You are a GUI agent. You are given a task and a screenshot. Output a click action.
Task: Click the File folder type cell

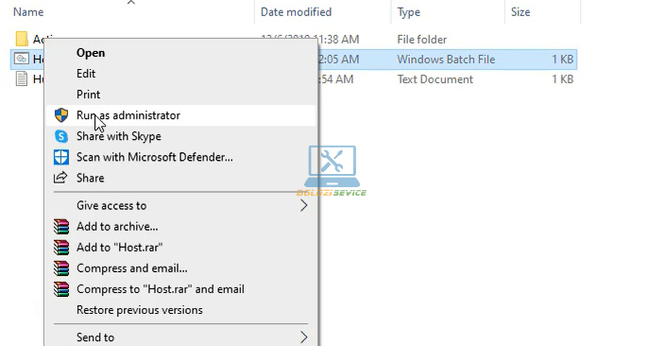422,40
